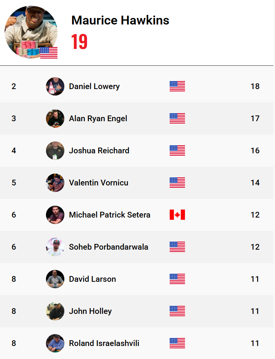Open Maurice Hawkins' player name link
275x359 pixels.
[x=120, y=20]
